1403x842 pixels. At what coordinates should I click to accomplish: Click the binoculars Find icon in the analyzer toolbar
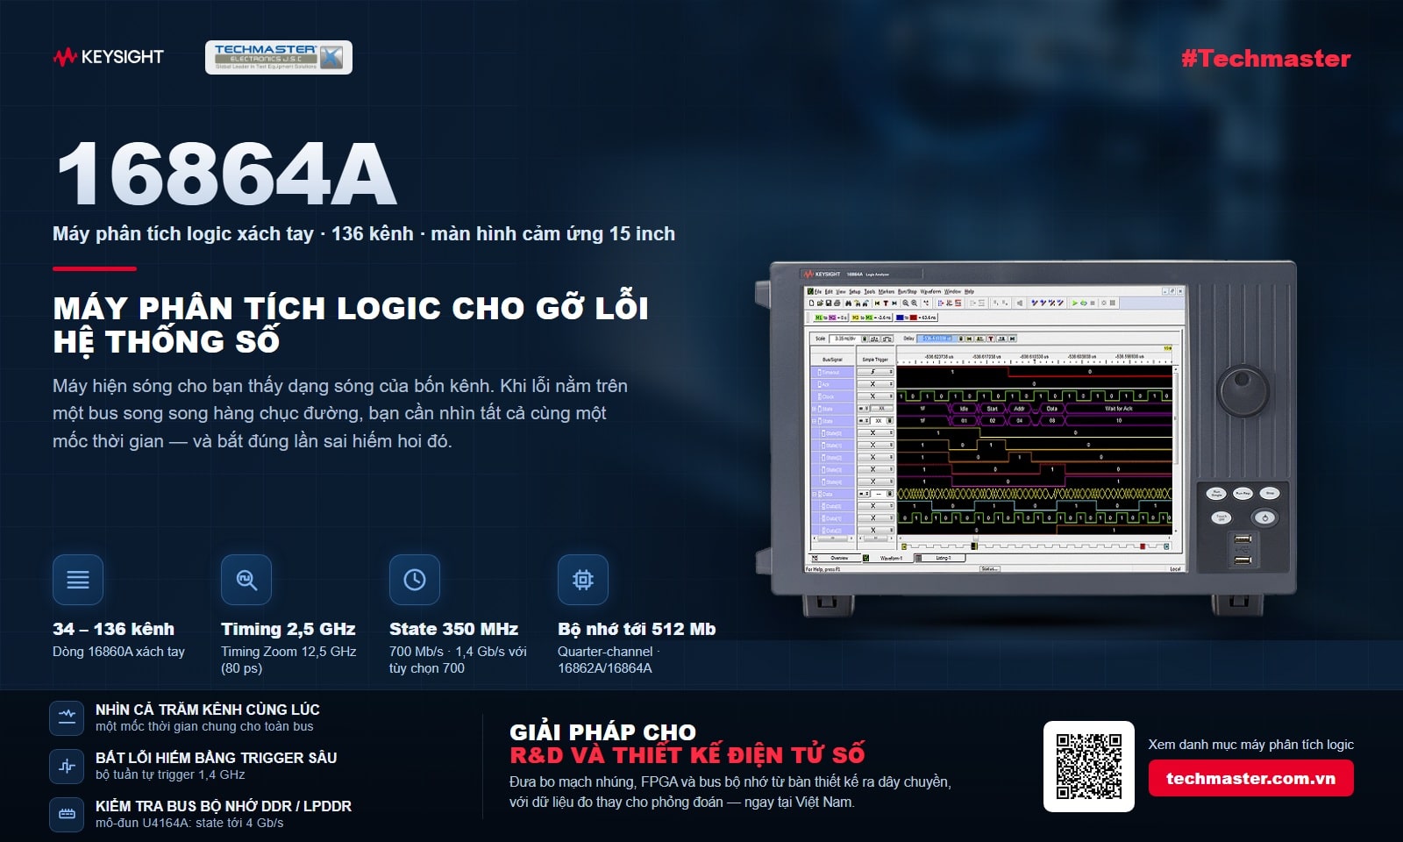[848, 303]
